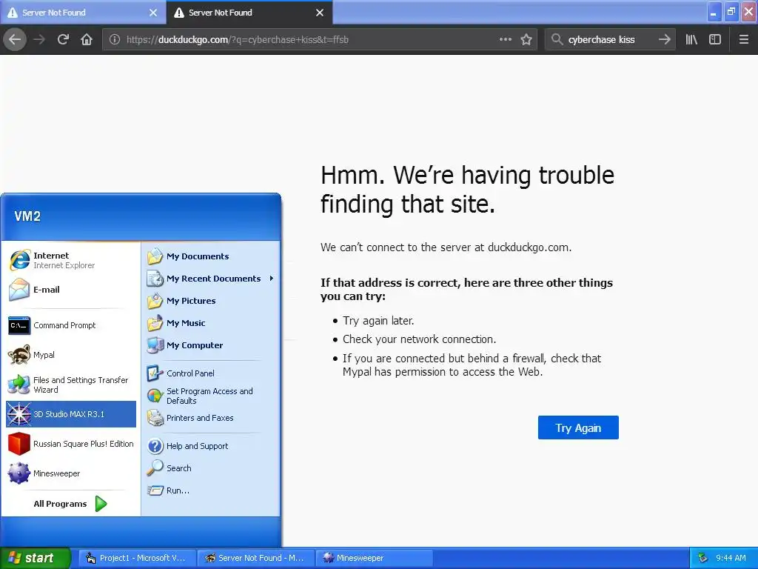The width and height of the screenshot is (758, 569).
Task: Launch Mypal browser from Start menu
Action: (71, 355)
